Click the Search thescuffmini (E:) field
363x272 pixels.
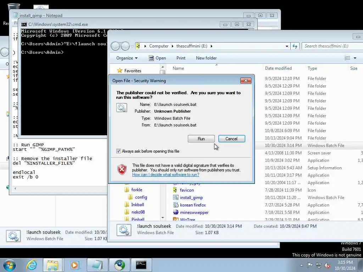(x=333, y=46)
